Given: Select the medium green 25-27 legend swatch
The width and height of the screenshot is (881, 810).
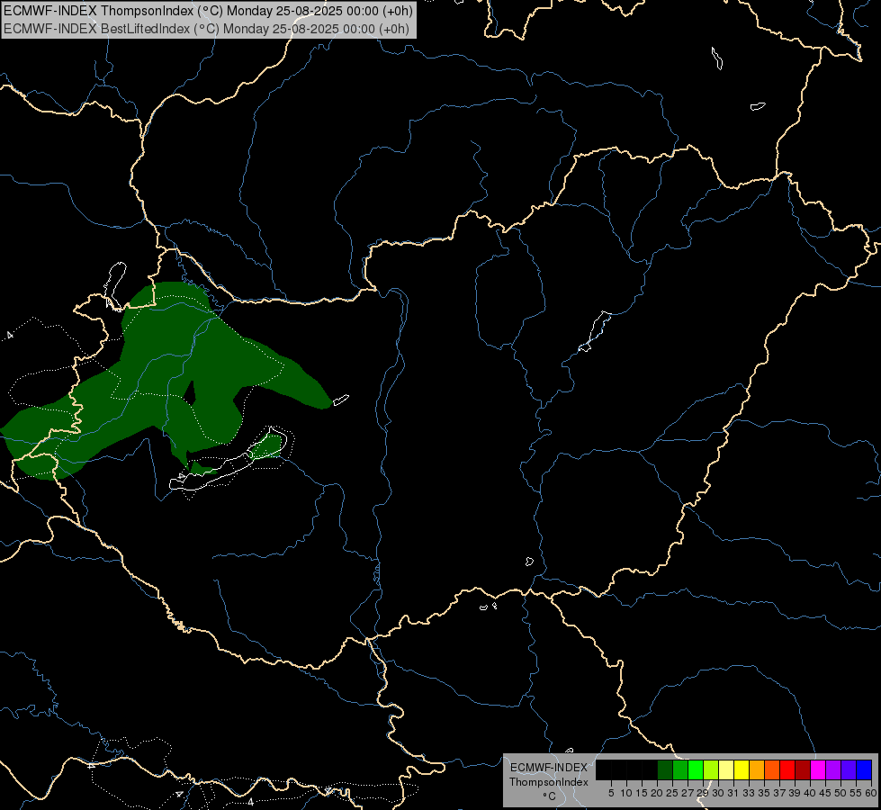Looking at the screenshot, I should pyautogui.click(x=680, y=769).
